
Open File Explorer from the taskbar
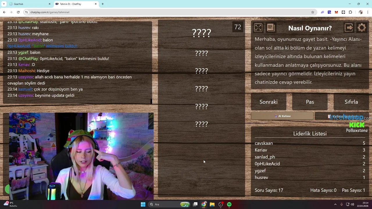tap(212, 204)
